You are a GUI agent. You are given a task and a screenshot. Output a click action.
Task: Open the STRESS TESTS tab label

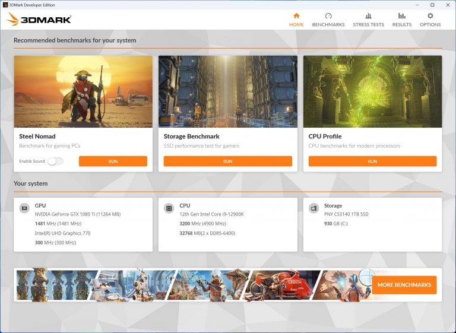pos(368,25)
